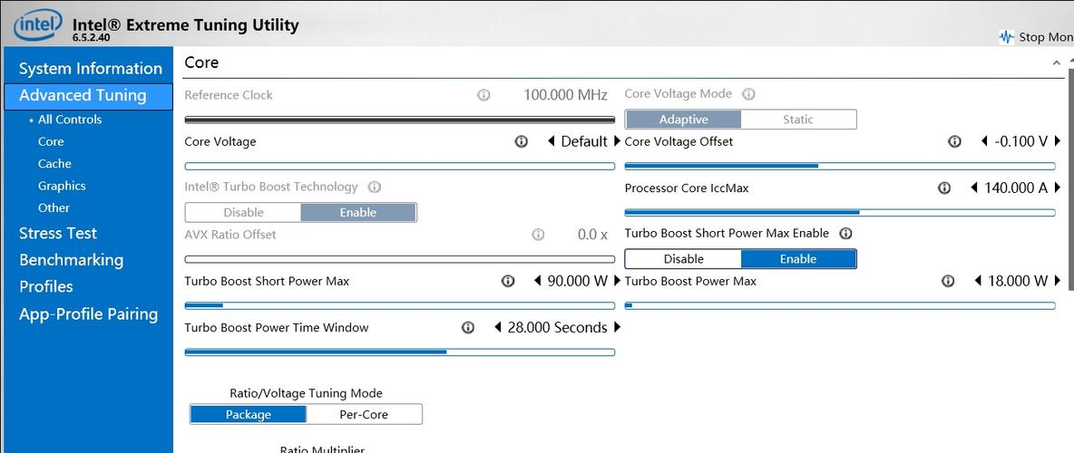
Task: Select Static core voltage mode
Action: pyautogui.click(x=798, y=119)
